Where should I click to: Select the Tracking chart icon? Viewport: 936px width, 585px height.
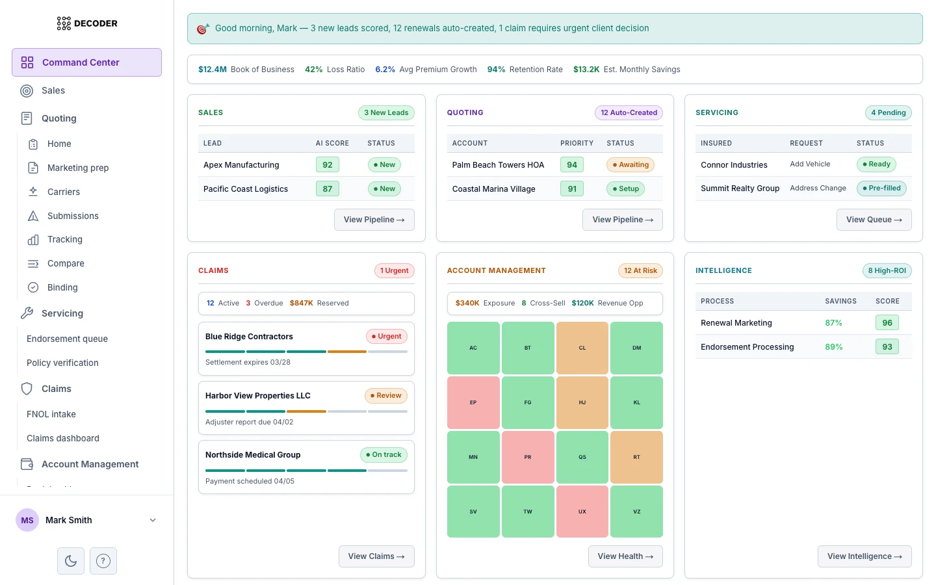tap(33, 239)
